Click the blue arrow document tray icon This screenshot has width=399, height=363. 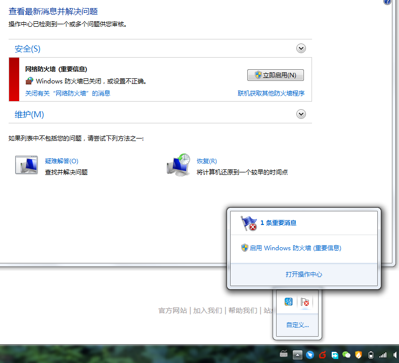335,355
